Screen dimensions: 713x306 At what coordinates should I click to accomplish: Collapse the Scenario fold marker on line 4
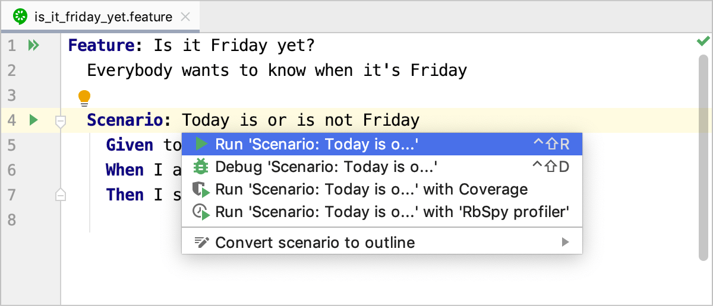60,121
